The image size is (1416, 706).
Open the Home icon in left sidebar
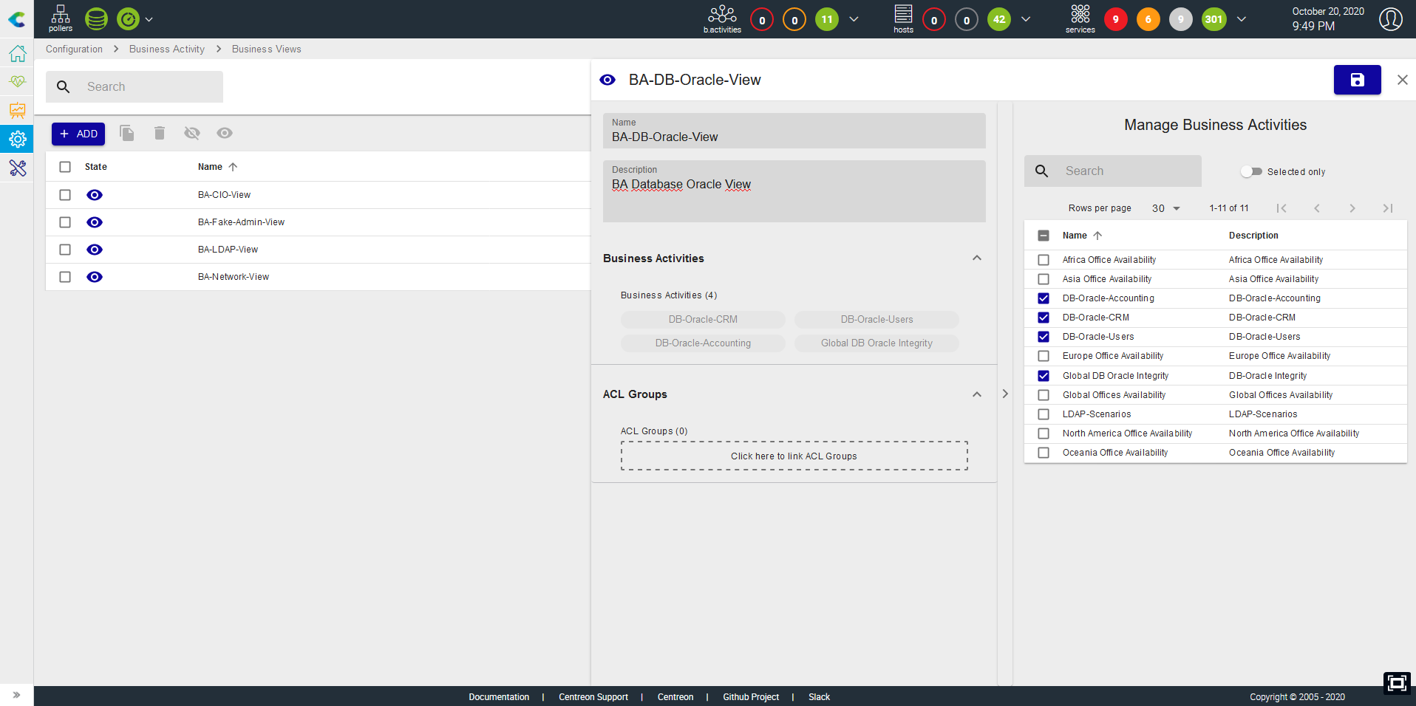click(17, 53)
